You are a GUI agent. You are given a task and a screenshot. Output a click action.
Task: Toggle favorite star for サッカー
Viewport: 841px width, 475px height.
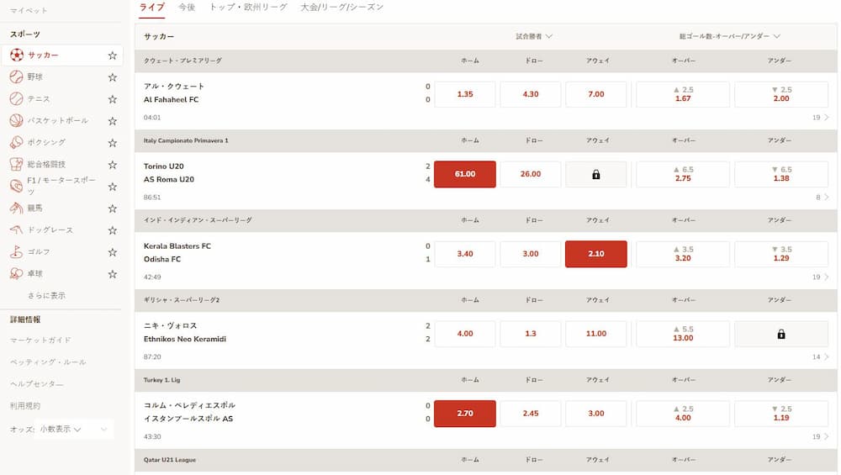[112, 55]
